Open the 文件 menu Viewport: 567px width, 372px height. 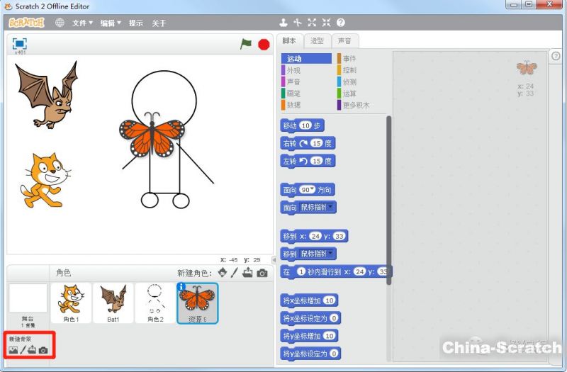click(82, 23)
